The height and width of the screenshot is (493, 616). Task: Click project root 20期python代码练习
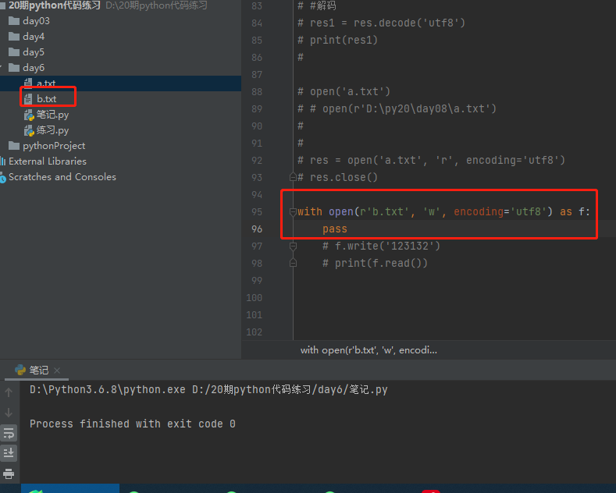[x=55, y=5]
